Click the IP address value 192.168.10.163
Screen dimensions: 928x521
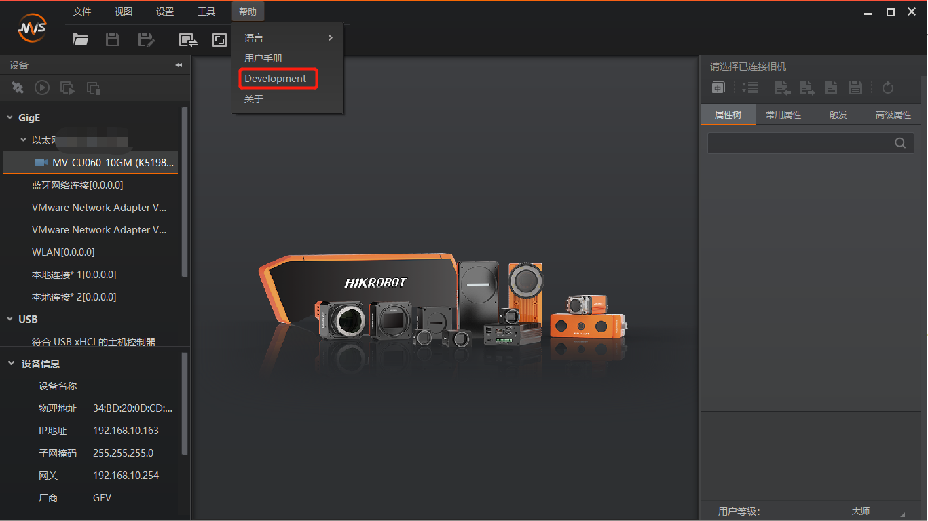pyautogui.click(x=126, y=431)
